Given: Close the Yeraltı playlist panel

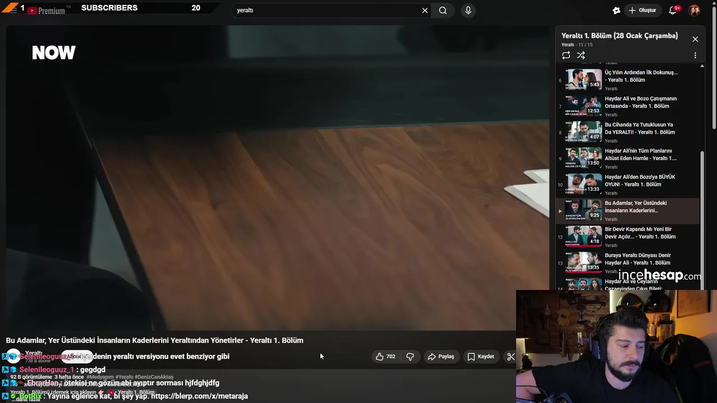Looking at the screenshot, I should coord(695,39).
